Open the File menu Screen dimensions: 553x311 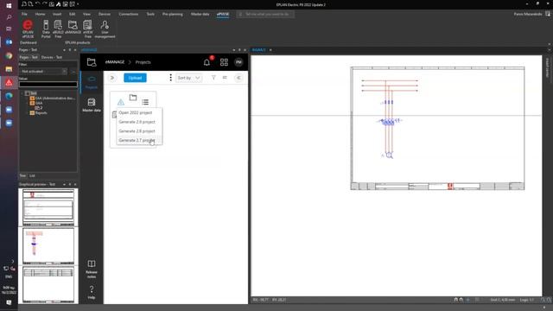coord(24,14)
